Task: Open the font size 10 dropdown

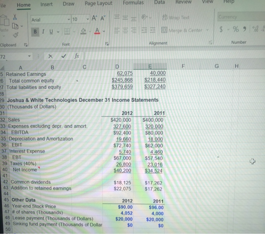Action: click(x=87, y=19)
